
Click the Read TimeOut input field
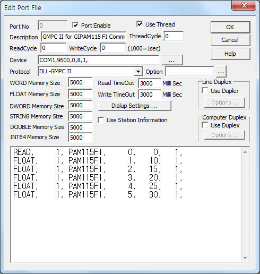(x=150, y=83)
